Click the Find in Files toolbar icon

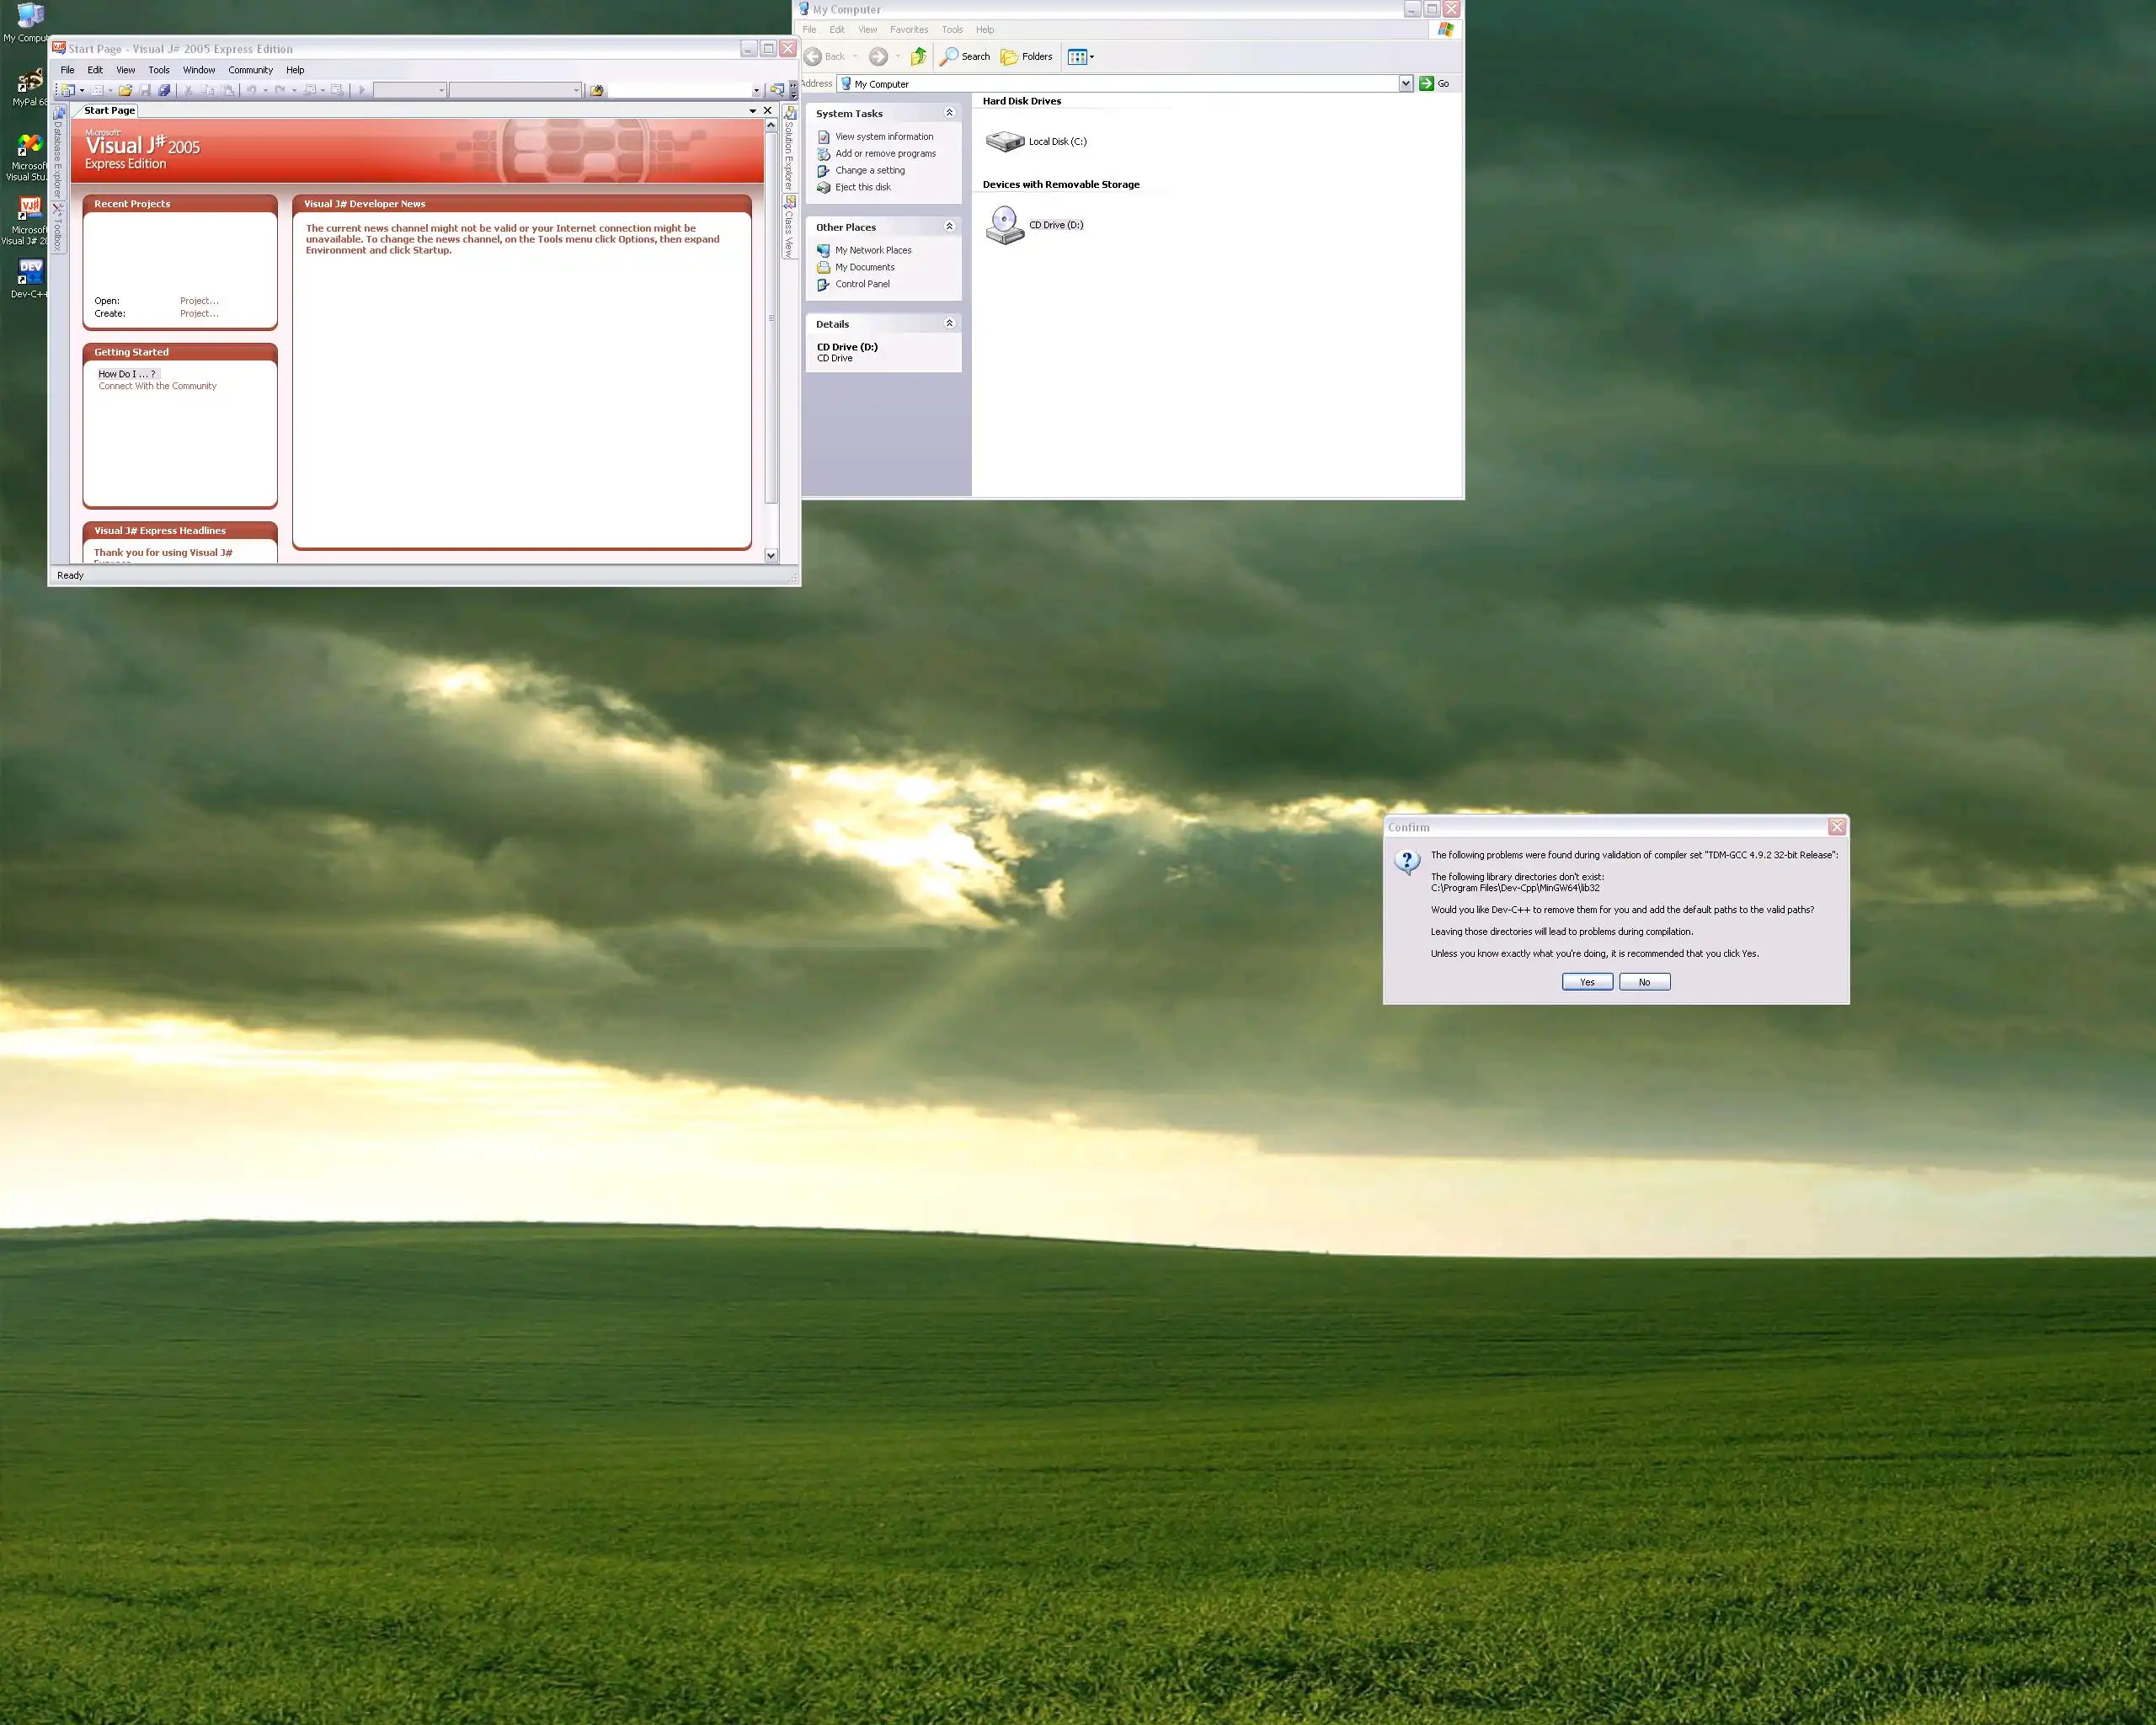(597, 90)
